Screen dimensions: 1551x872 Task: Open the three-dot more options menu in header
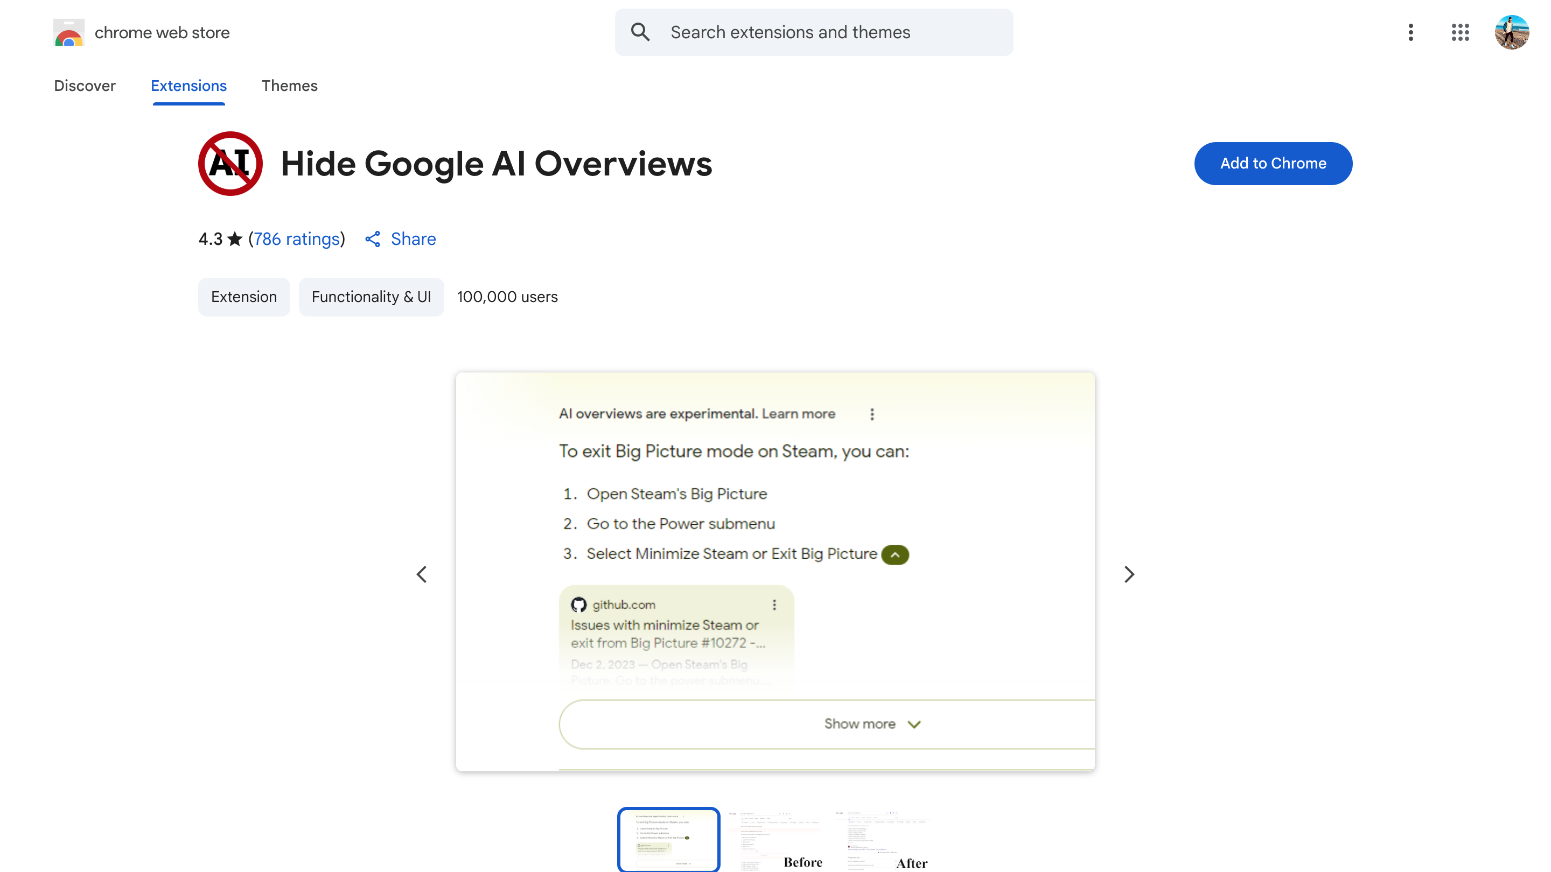point(1411,32)
